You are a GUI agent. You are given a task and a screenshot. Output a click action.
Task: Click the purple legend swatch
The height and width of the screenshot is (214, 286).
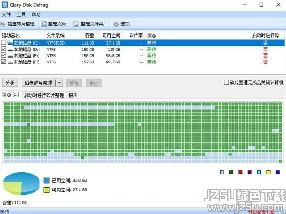pyautogui.click(x=250, y=172)
